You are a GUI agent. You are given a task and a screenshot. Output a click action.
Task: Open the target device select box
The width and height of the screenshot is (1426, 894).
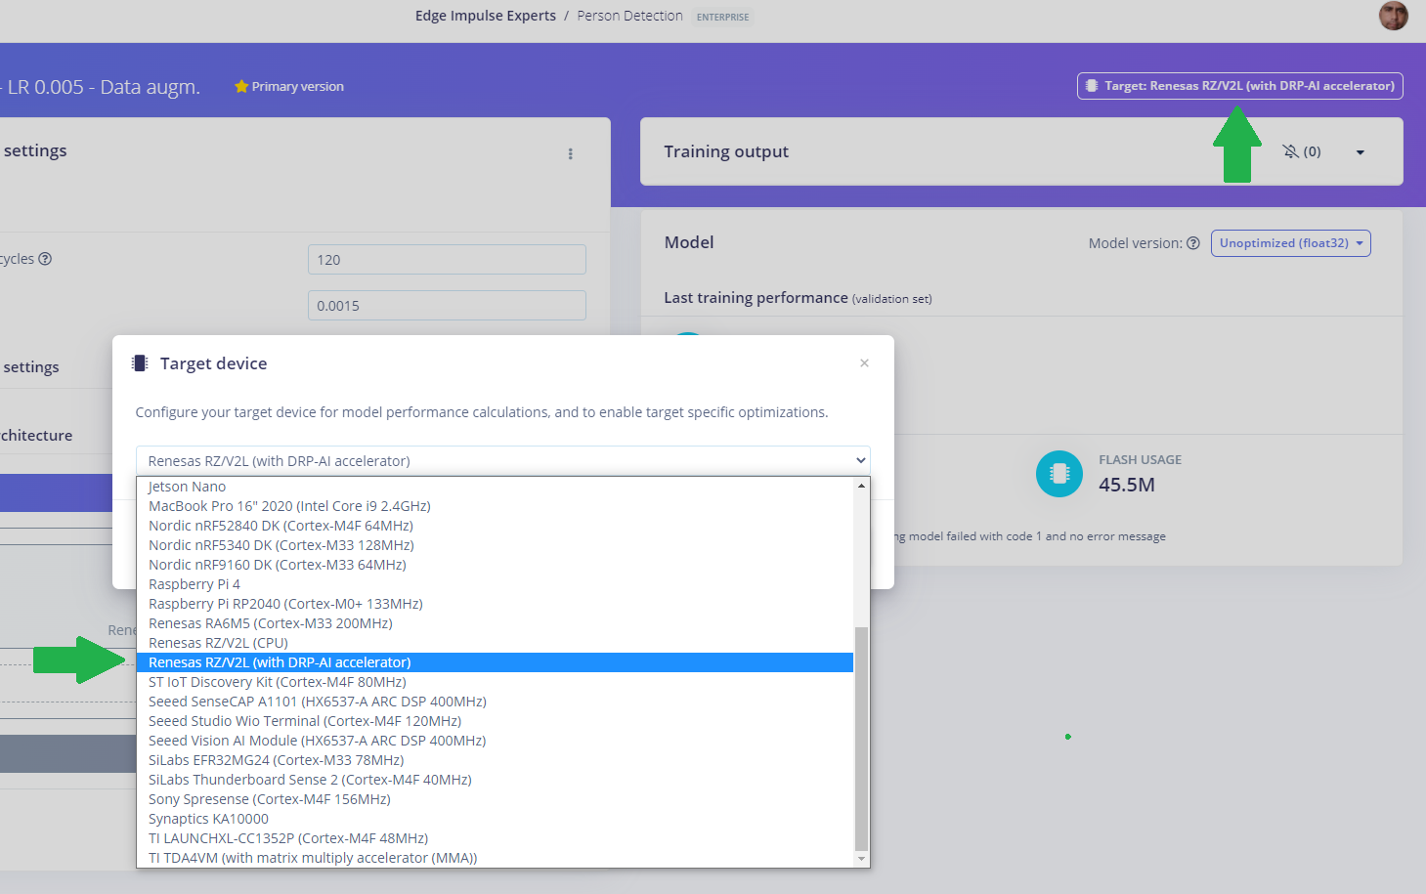coord(502,460)
